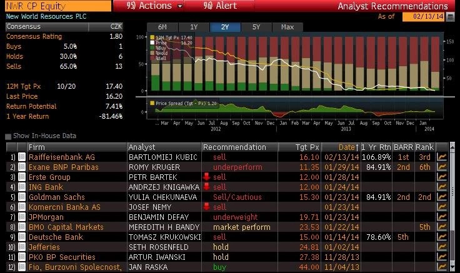Image resolution: width=460 pixels, height=273 pixels.
Task: Open BMO Capital Markets report document icon
Action: [x=22, y=227]
